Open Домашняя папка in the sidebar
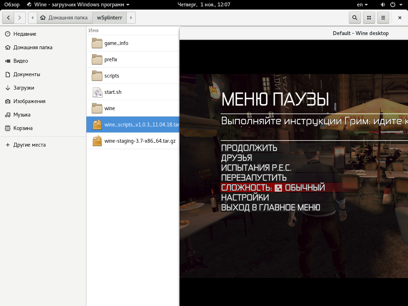408x306 pixels. point(43,47)
